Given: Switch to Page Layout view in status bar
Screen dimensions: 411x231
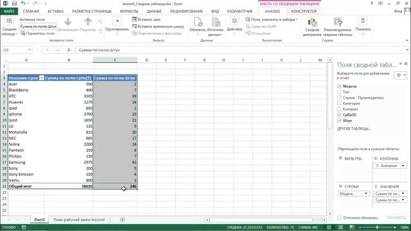Looking at the screenshot, I should pos(340,227).
